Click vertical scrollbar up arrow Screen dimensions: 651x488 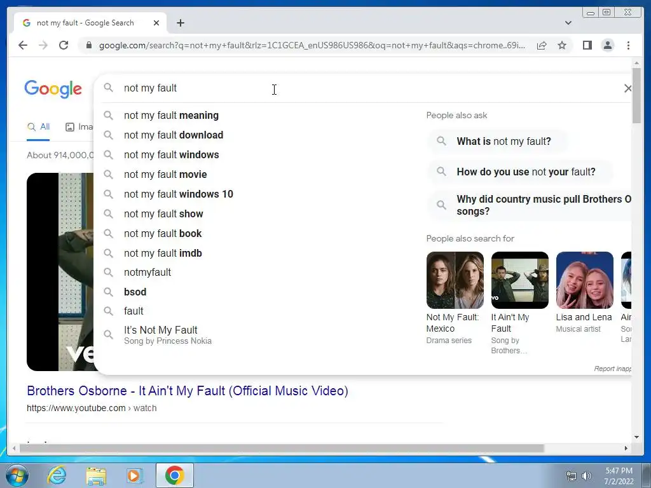[x=636, y=63]
